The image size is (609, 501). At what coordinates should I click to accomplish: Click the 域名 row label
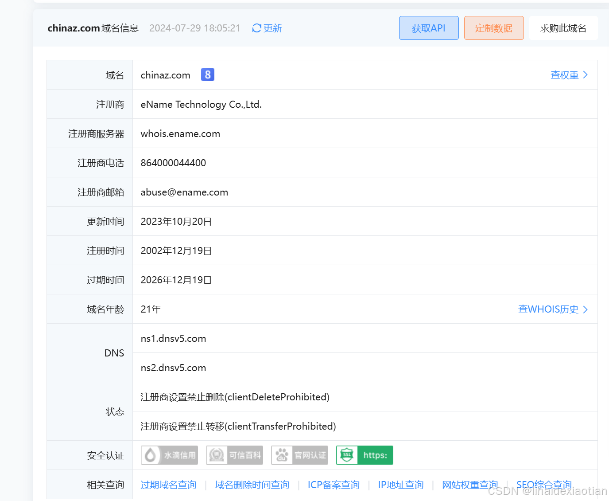[x=115, y=75]
